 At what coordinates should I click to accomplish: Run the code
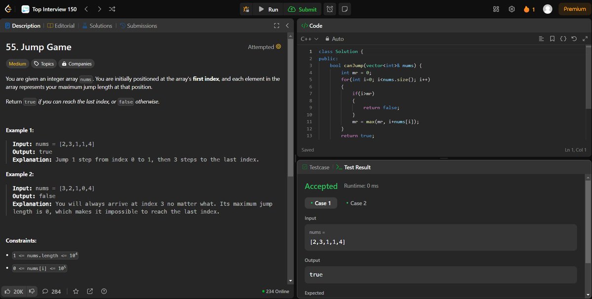pos(268,9)
